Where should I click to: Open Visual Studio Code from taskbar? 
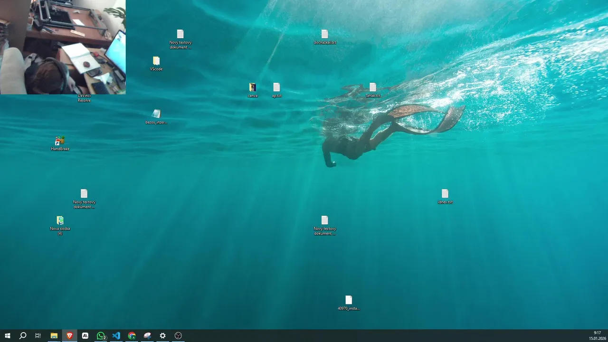(x=116, y=336)
